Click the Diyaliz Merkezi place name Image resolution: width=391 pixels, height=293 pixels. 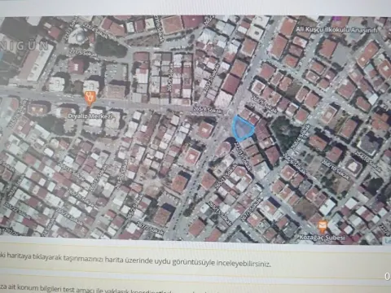click(90, 116)
